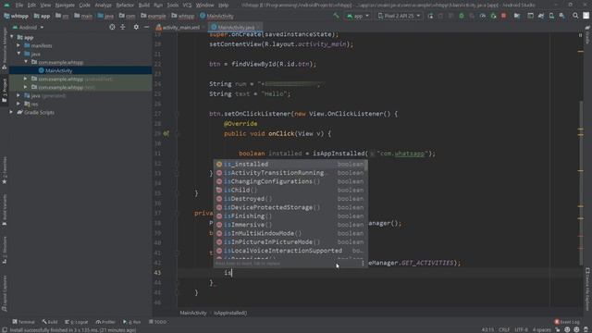Select isChangingConfigurations() suggestion
Screen dimensions: 592x333
pyautogui.click(x=290, y=181)
